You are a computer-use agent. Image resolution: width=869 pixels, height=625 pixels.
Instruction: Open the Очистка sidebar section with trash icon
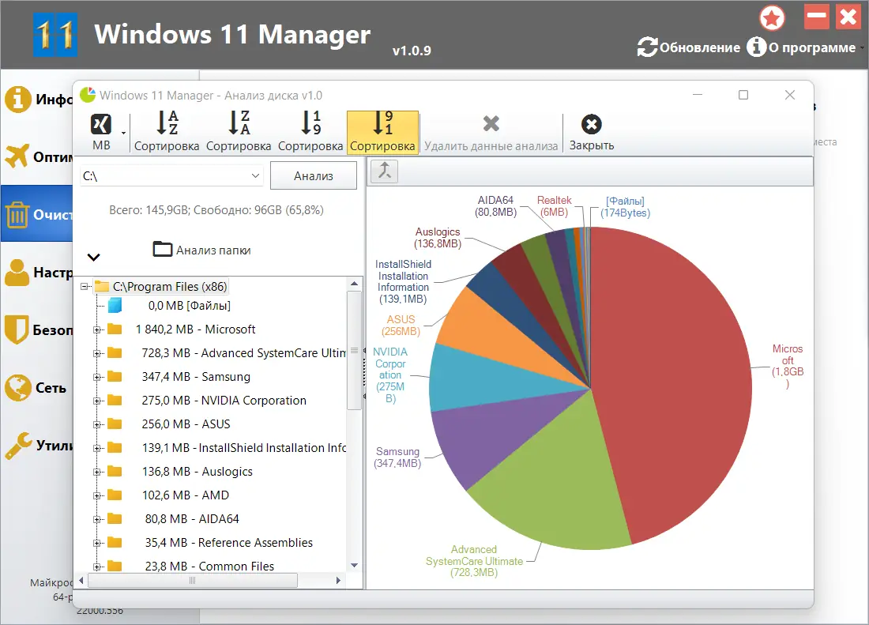point(37,214)
